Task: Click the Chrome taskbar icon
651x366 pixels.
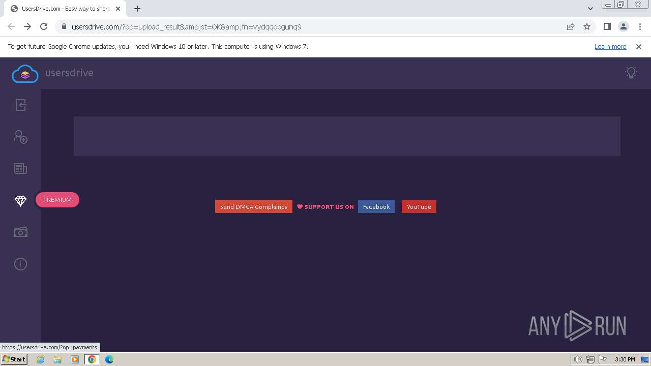Action: [x=92, y=359]
